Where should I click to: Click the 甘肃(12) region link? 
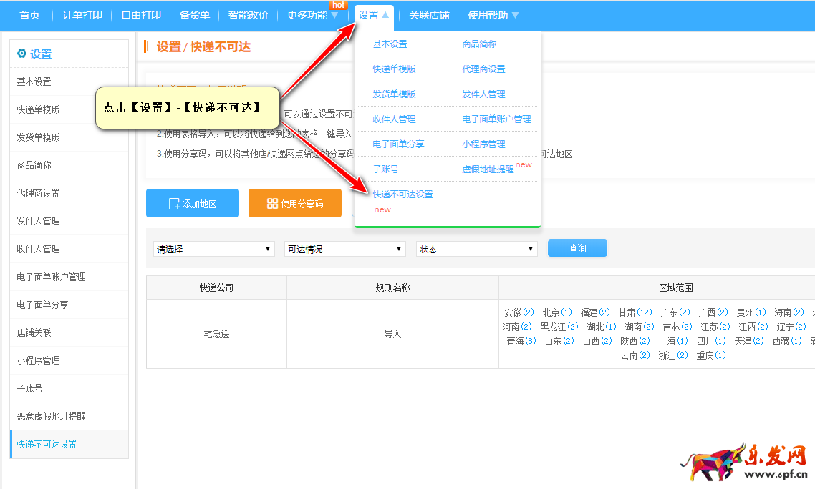coord(635,312)
